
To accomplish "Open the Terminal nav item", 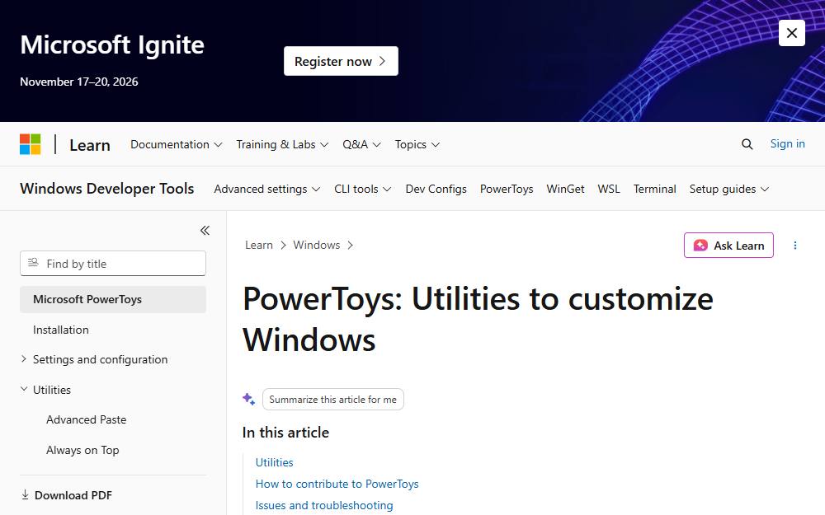I will 654,190.
